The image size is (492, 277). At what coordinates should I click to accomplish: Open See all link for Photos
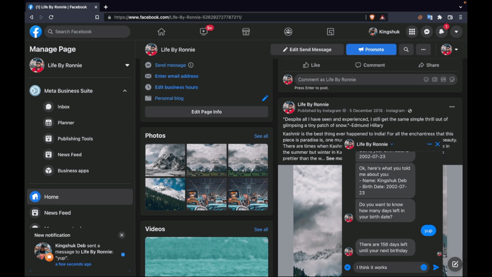(x=261, y=136)
